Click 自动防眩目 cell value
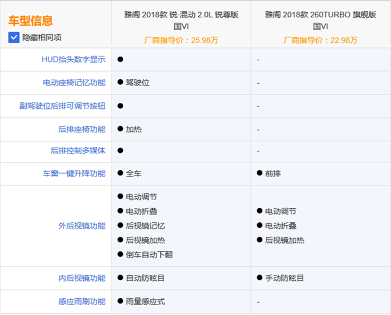Viewport: 391px width, 315px height. (145, 278)
